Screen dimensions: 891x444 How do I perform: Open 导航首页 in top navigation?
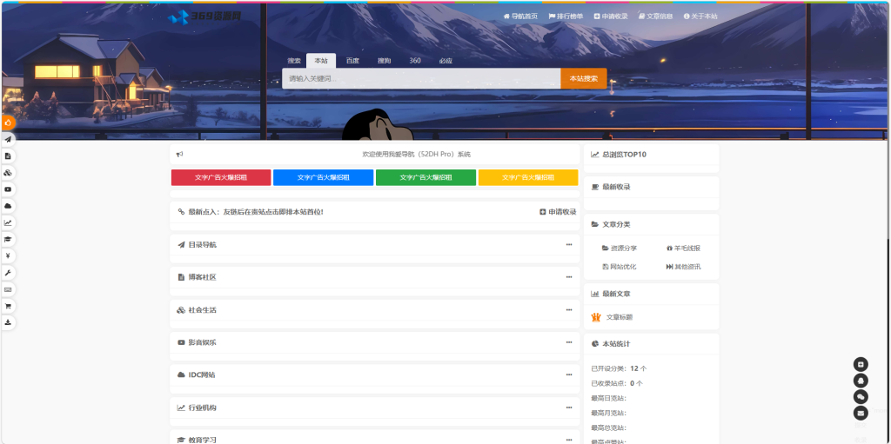pyautogui.click(x=520, y=17)
